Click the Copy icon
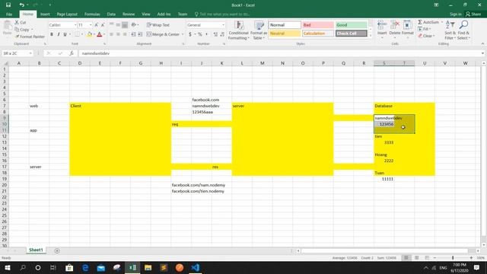Image resolution: width=487 pixels, height=274 pixels. (17, 30)
